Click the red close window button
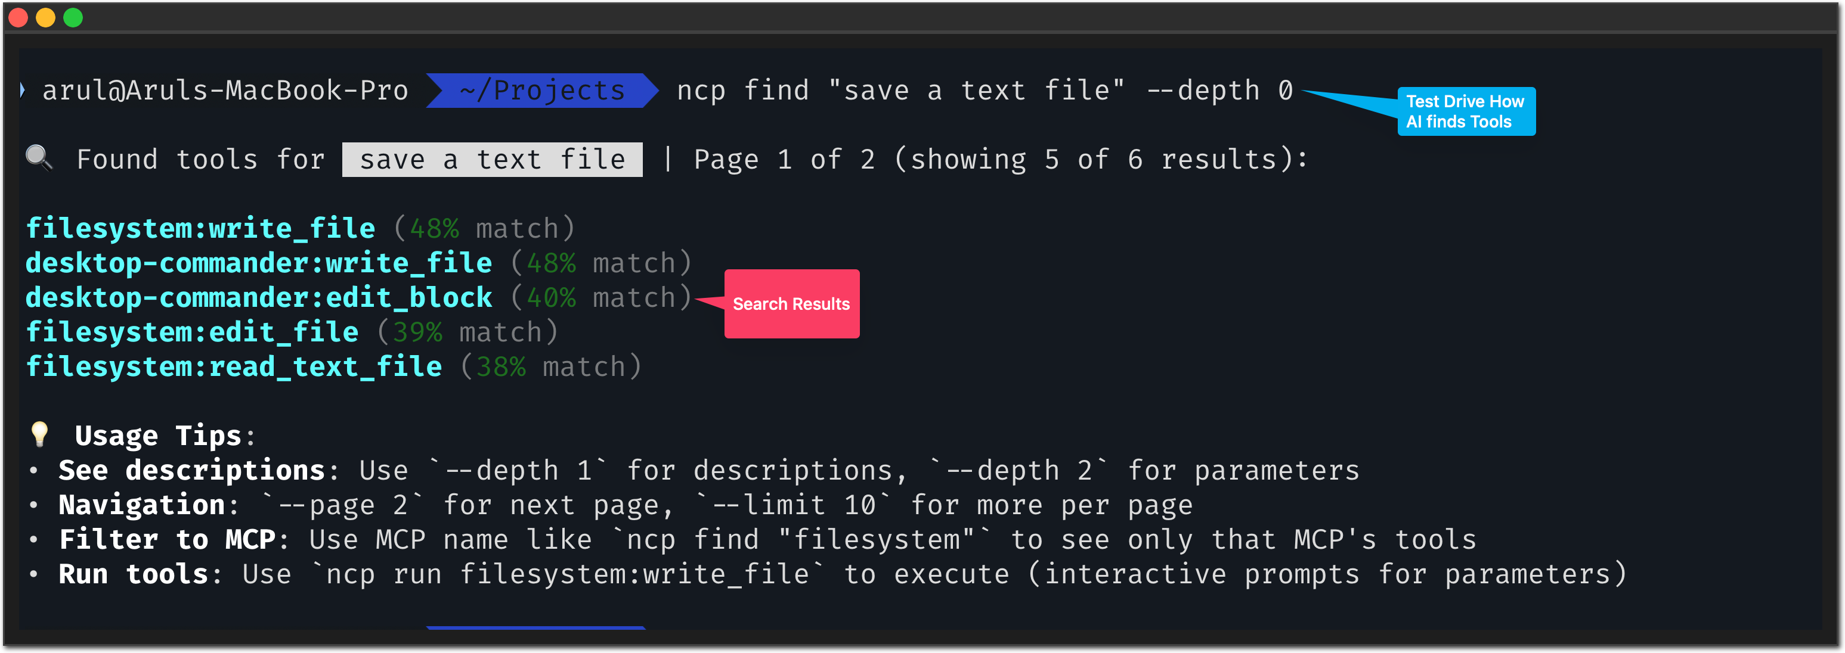This screenshot has height=653, width=1845. (18, 17)
